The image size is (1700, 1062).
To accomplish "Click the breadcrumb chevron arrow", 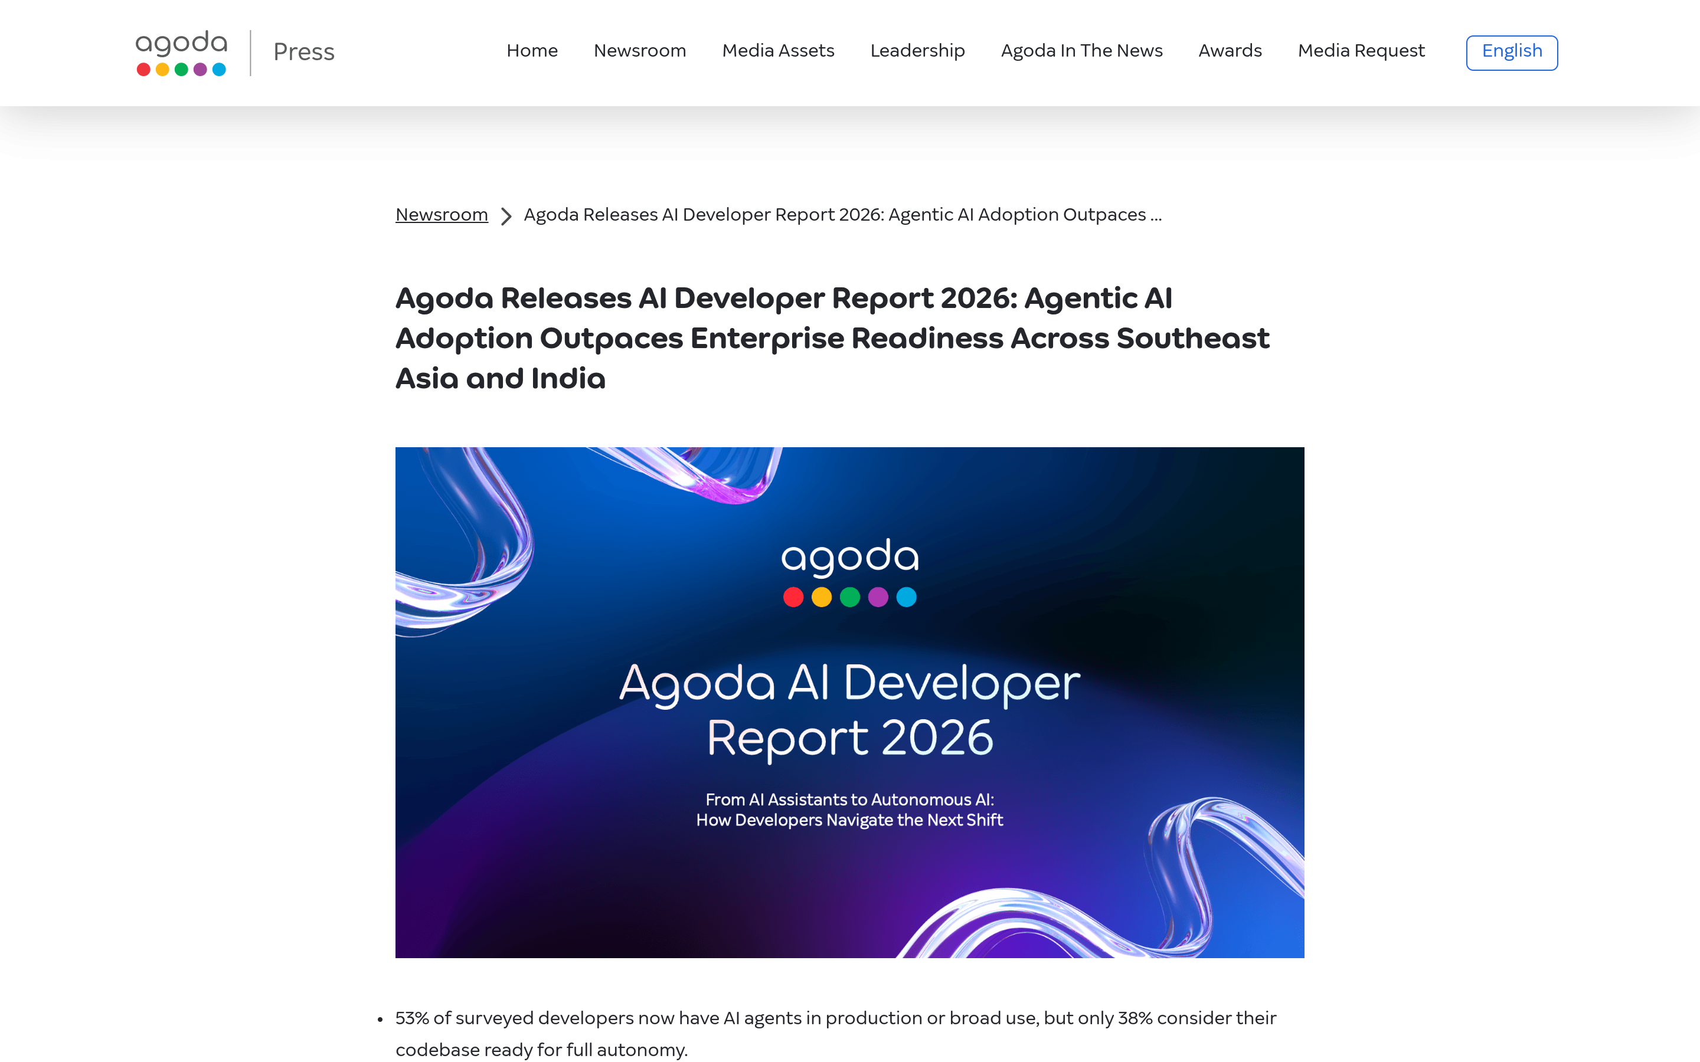I will tap(506, 215).
